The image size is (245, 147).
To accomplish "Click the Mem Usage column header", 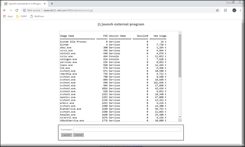I will coord(160,36).
